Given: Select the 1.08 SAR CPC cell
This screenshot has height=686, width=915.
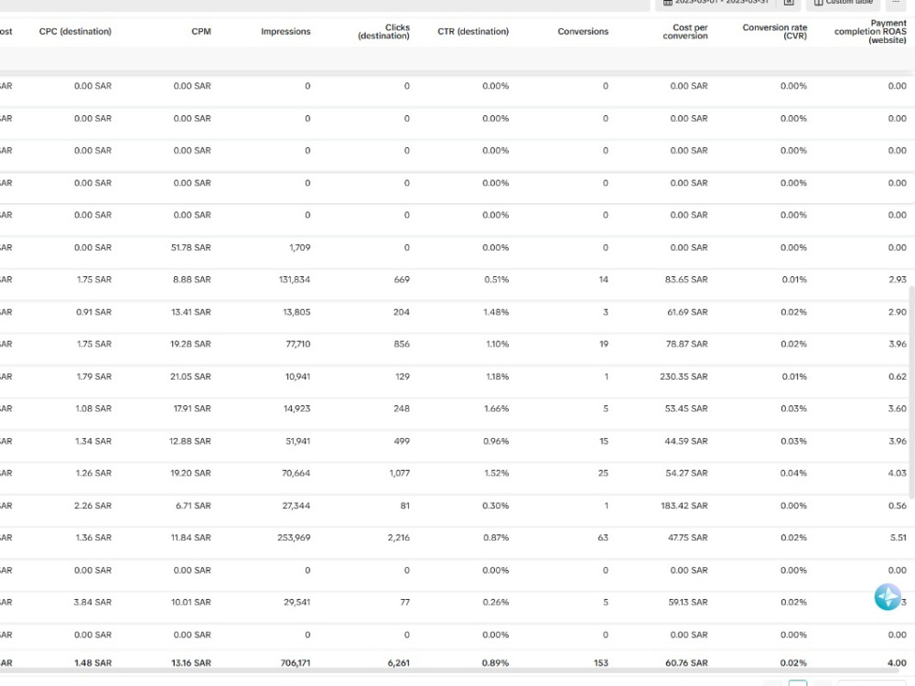Looking at the screenshot, I should coord(93,409).
